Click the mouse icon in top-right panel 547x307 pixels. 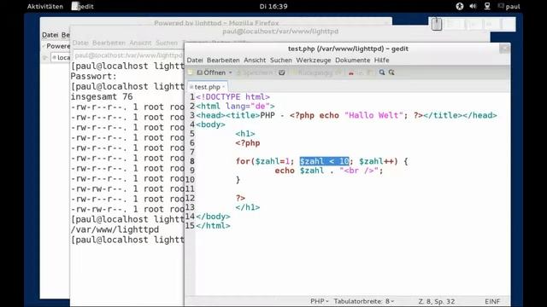pos(437,25)
